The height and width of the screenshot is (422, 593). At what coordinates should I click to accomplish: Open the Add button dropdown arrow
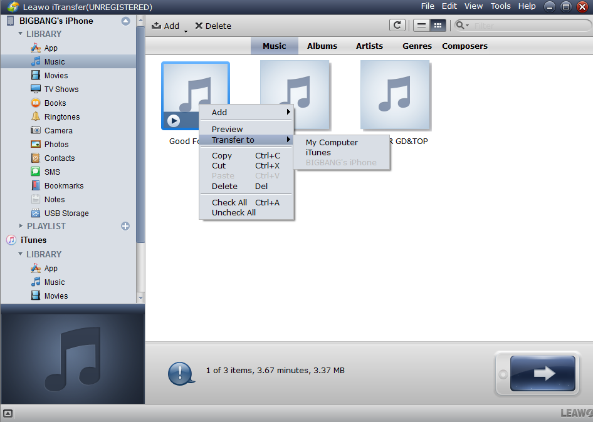[x=186, y=31]
